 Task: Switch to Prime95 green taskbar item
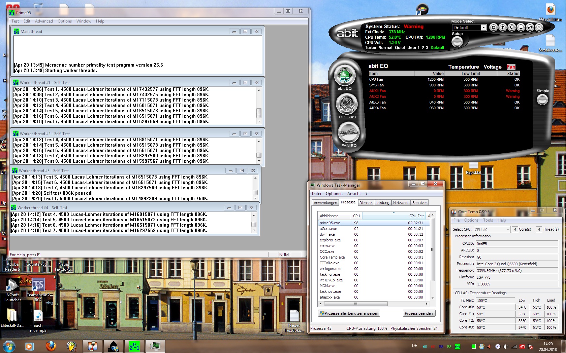click(134, 346)
